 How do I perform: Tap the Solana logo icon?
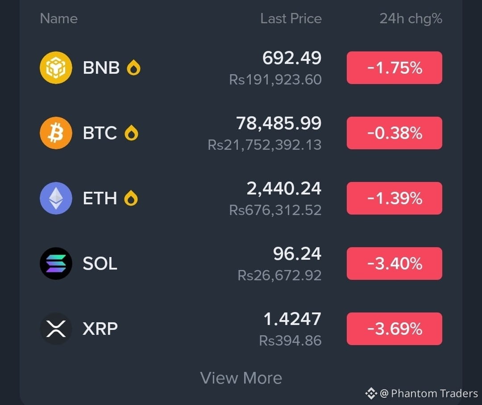coord(56,264)
